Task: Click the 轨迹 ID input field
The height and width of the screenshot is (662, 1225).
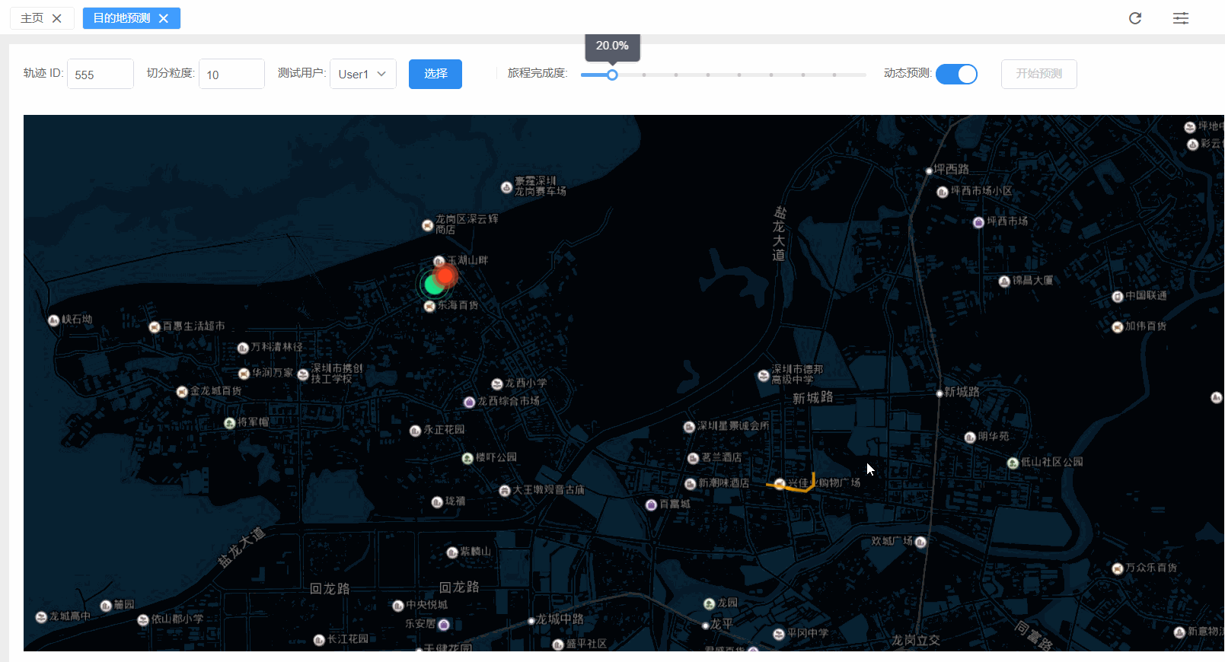Action: tap(100, 75)
